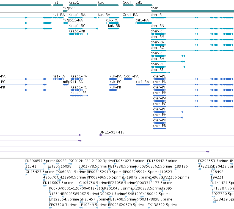Image resolution: width=234 pixels, height=209 pixels.
Task: Click the ns1 gene label
Action: pyautogui.click(x=55, y=2)
